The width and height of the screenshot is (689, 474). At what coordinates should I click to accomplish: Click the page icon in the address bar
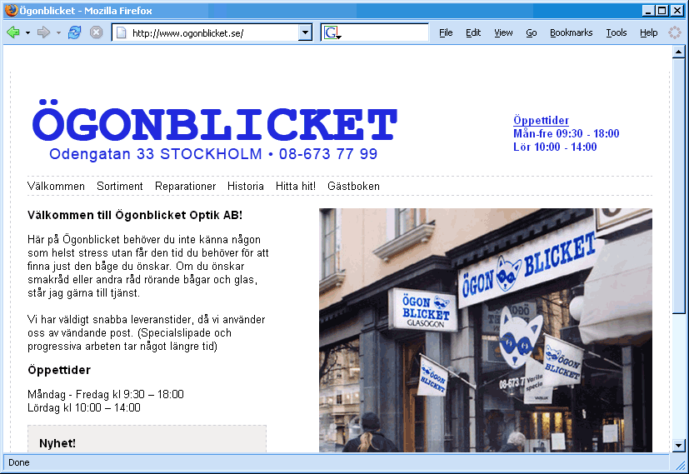point(121,32)
